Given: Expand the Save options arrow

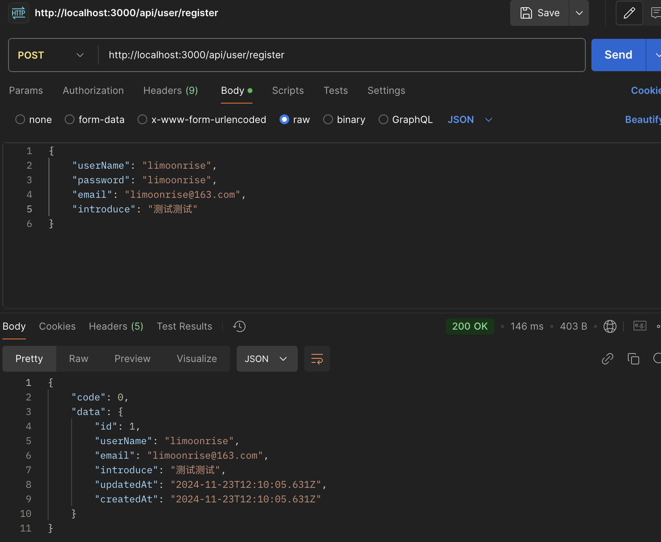Looking at the screenshot, I should (x=579, y=13).
